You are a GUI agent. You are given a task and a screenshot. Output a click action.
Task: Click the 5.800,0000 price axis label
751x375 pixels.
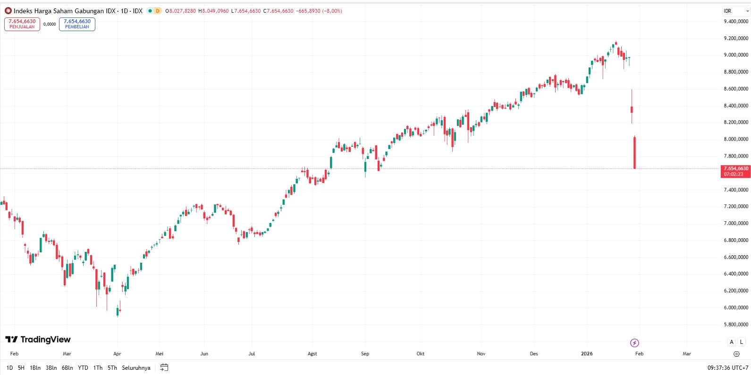(x=736, y=325)
